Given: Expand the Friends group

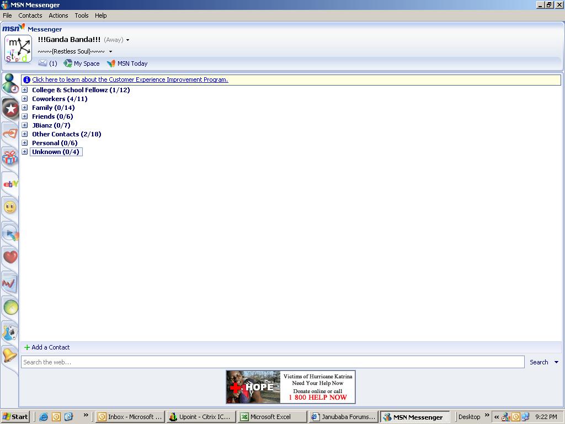Looking at the screenshot, I should click(24, 116).
